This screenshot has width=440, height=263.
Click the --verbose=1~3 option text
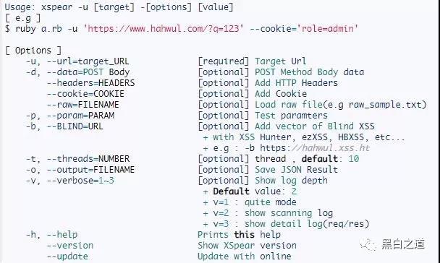[x=80, y=181]
